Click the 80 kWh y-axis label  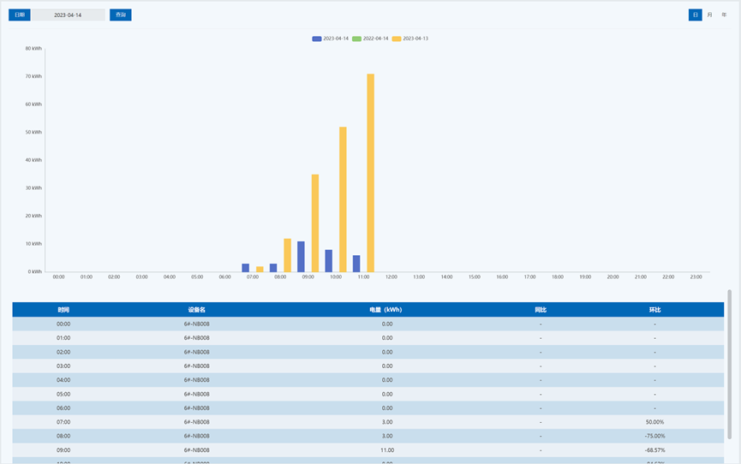33,48
